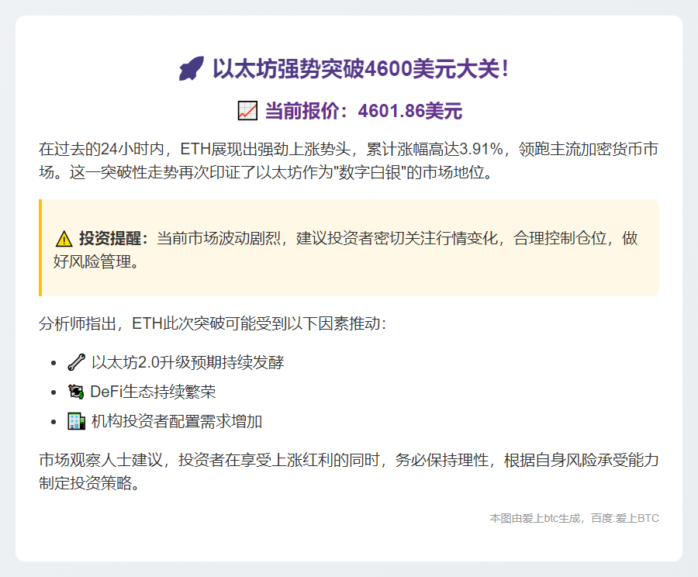Click the final paragraph 市场观察人士建议
698x577 pixels.
[349, 469]
